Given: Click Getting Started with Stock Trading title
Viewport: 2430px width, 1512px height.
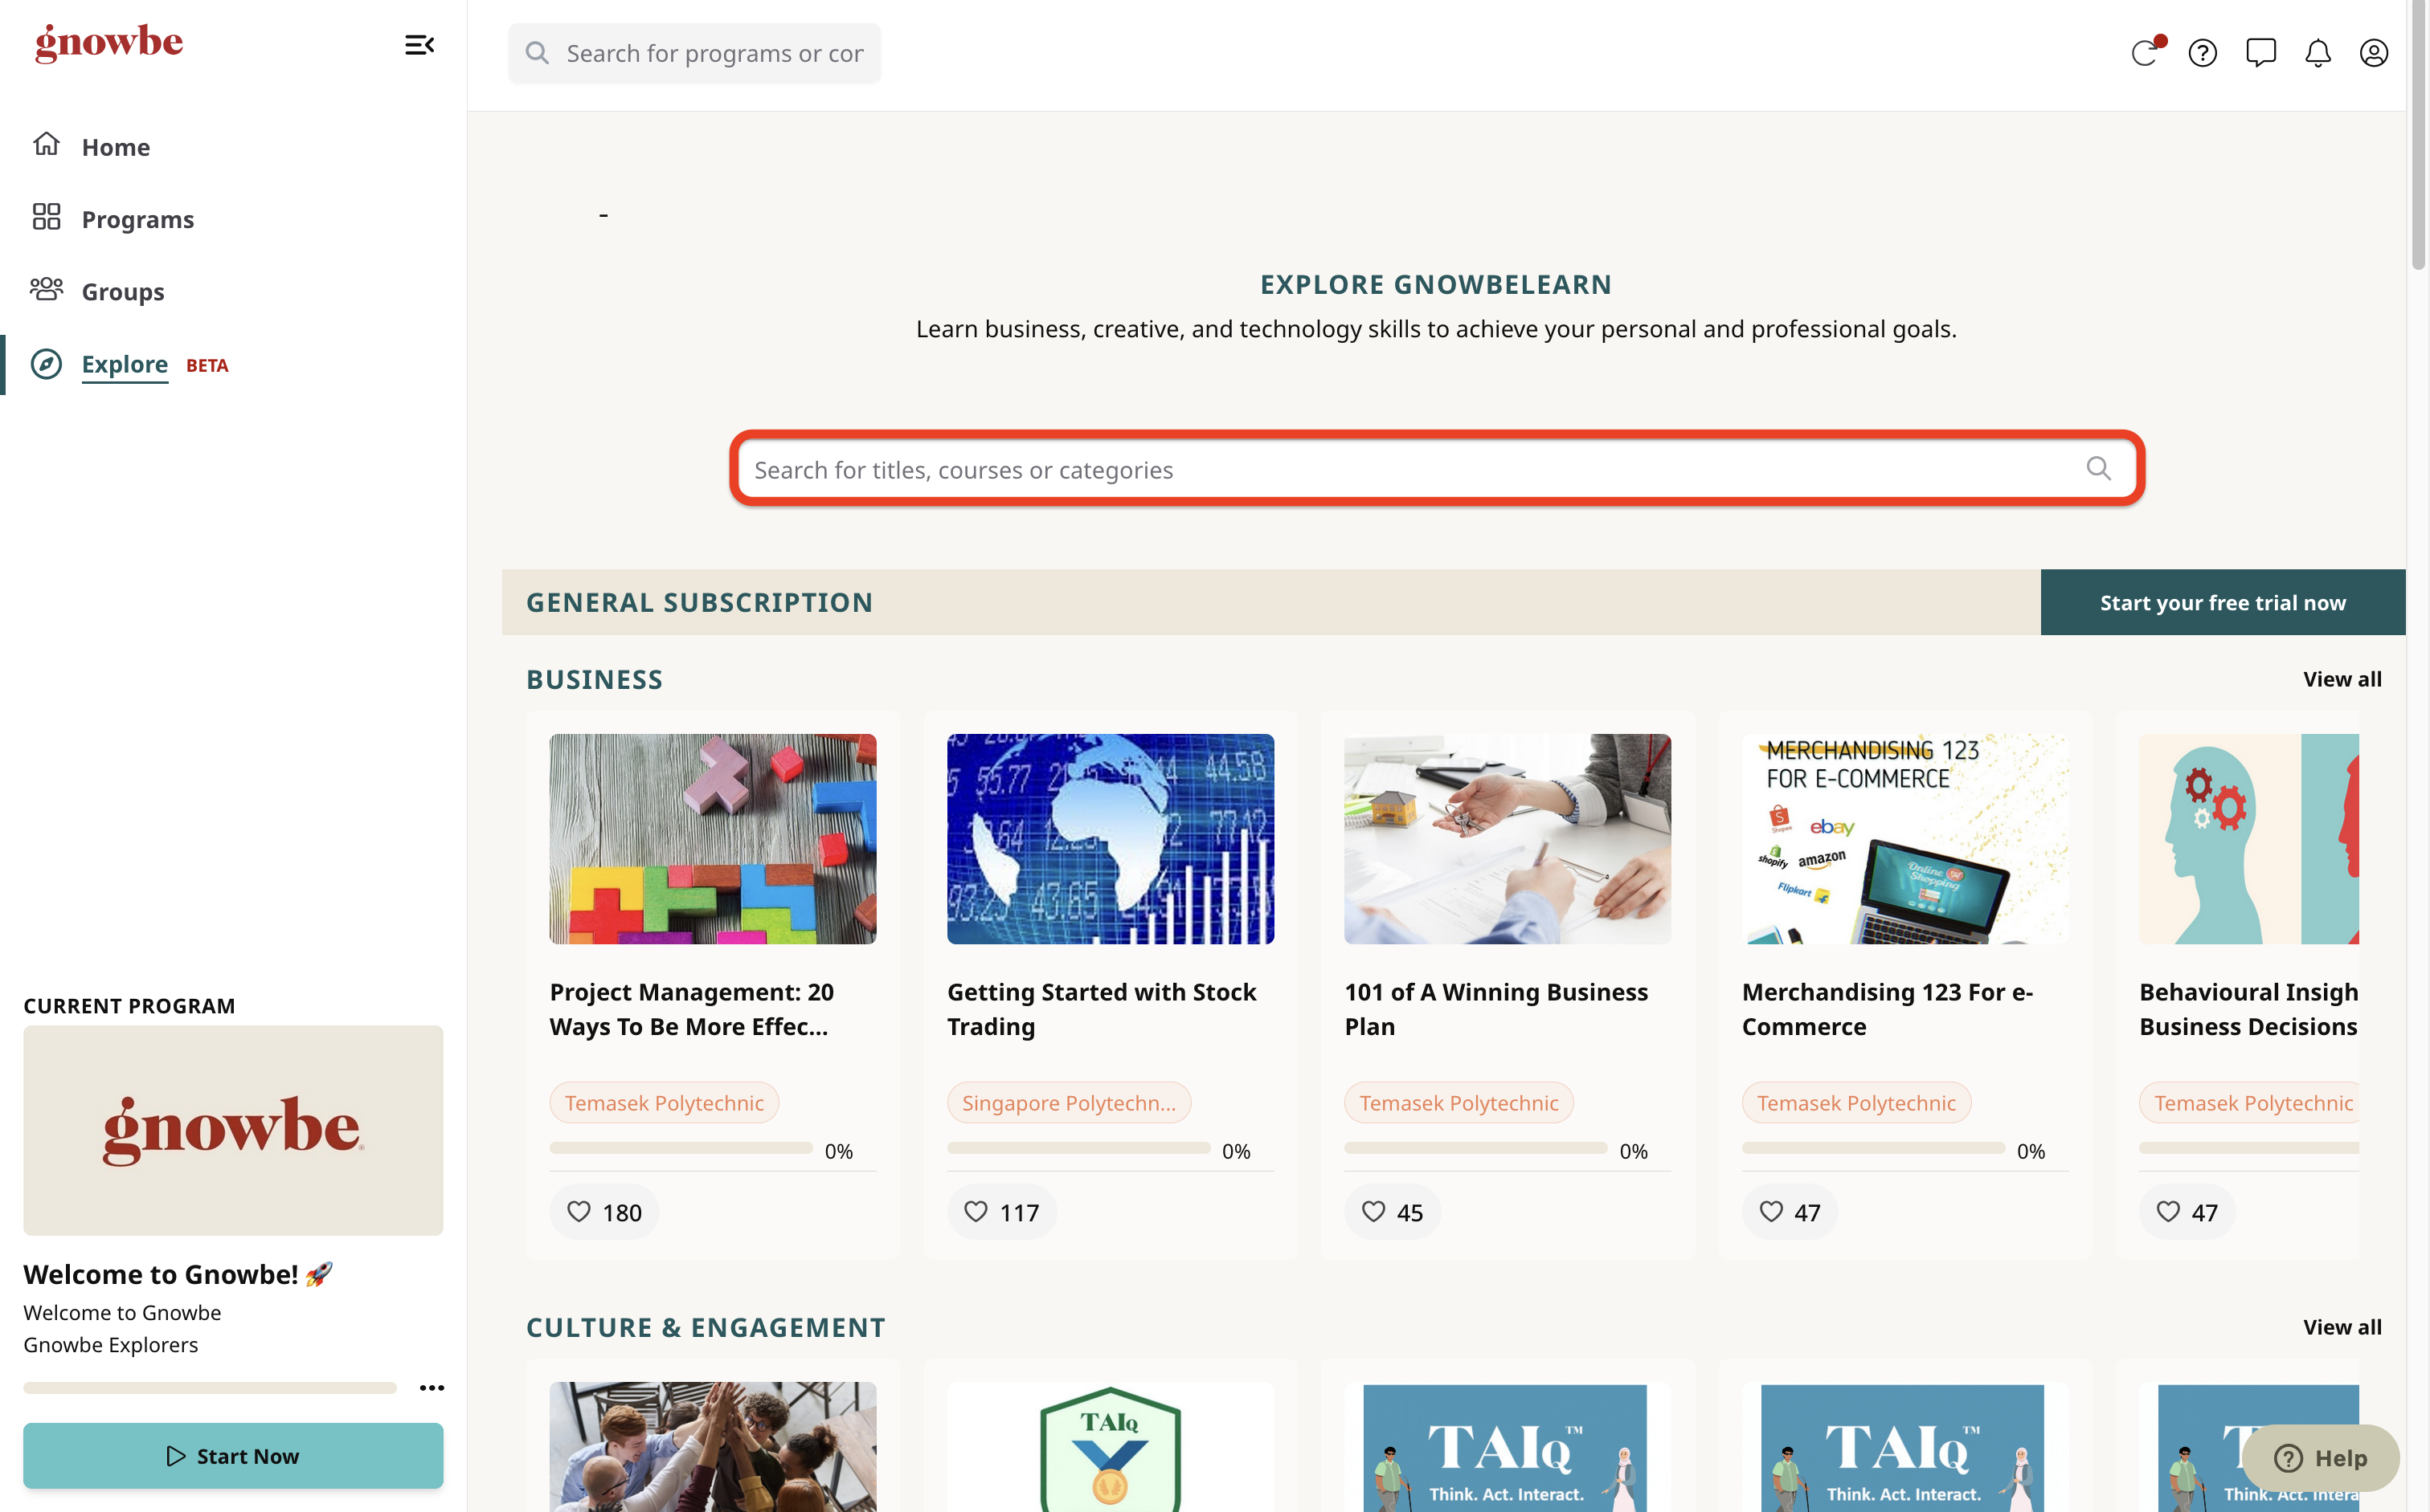Looking at the screenshot, I should pyautogui.click(x=1101, y=1009).
